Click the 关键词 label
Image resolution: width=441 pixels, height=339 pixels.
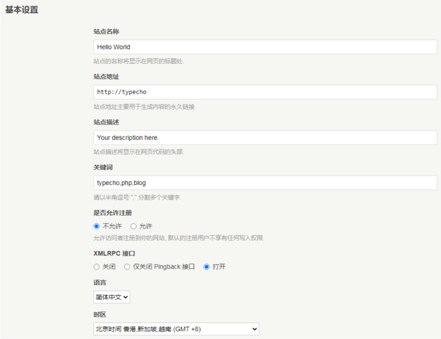tap(103, 167)
